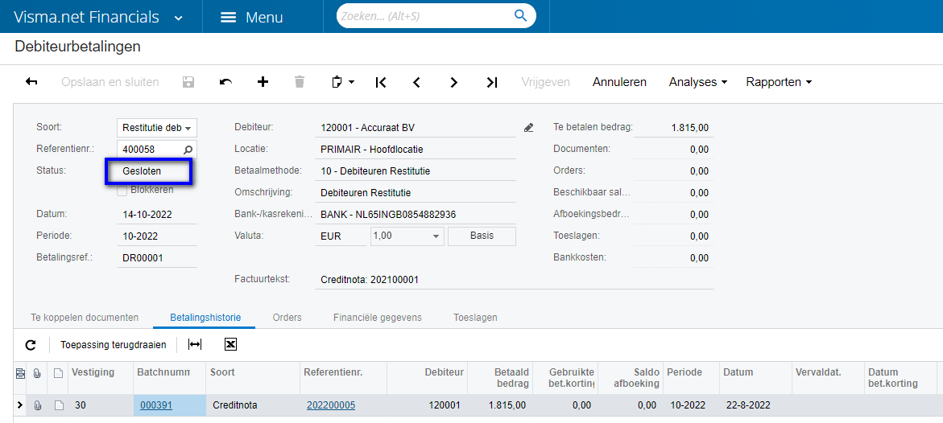Expand the Creditnota row arrow indicator
The image size is (943, 423).
[x=20, y=405]
